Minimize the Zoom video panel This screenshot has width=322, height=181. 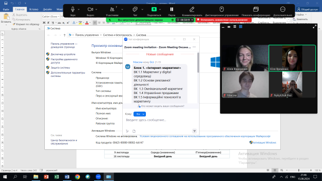point(223,27)
